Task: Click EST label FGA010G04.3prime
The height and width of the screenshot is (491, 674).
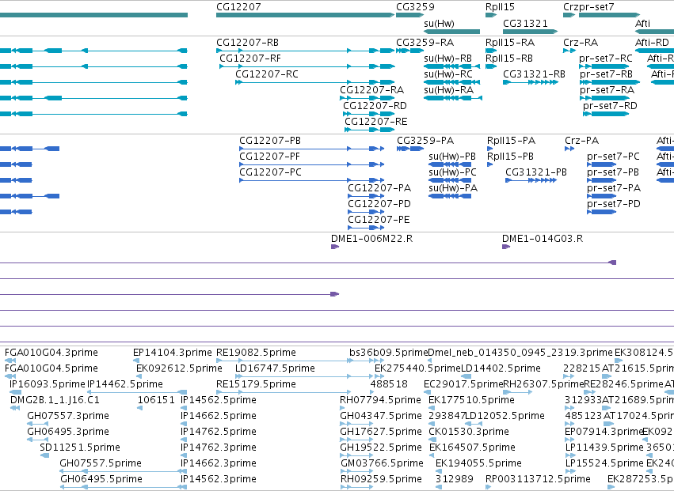Action: point(51,353)
